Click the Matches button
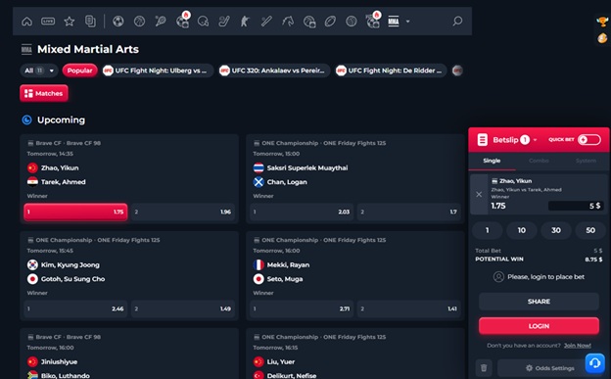The image size is (611, 379). tap(44, 93)
